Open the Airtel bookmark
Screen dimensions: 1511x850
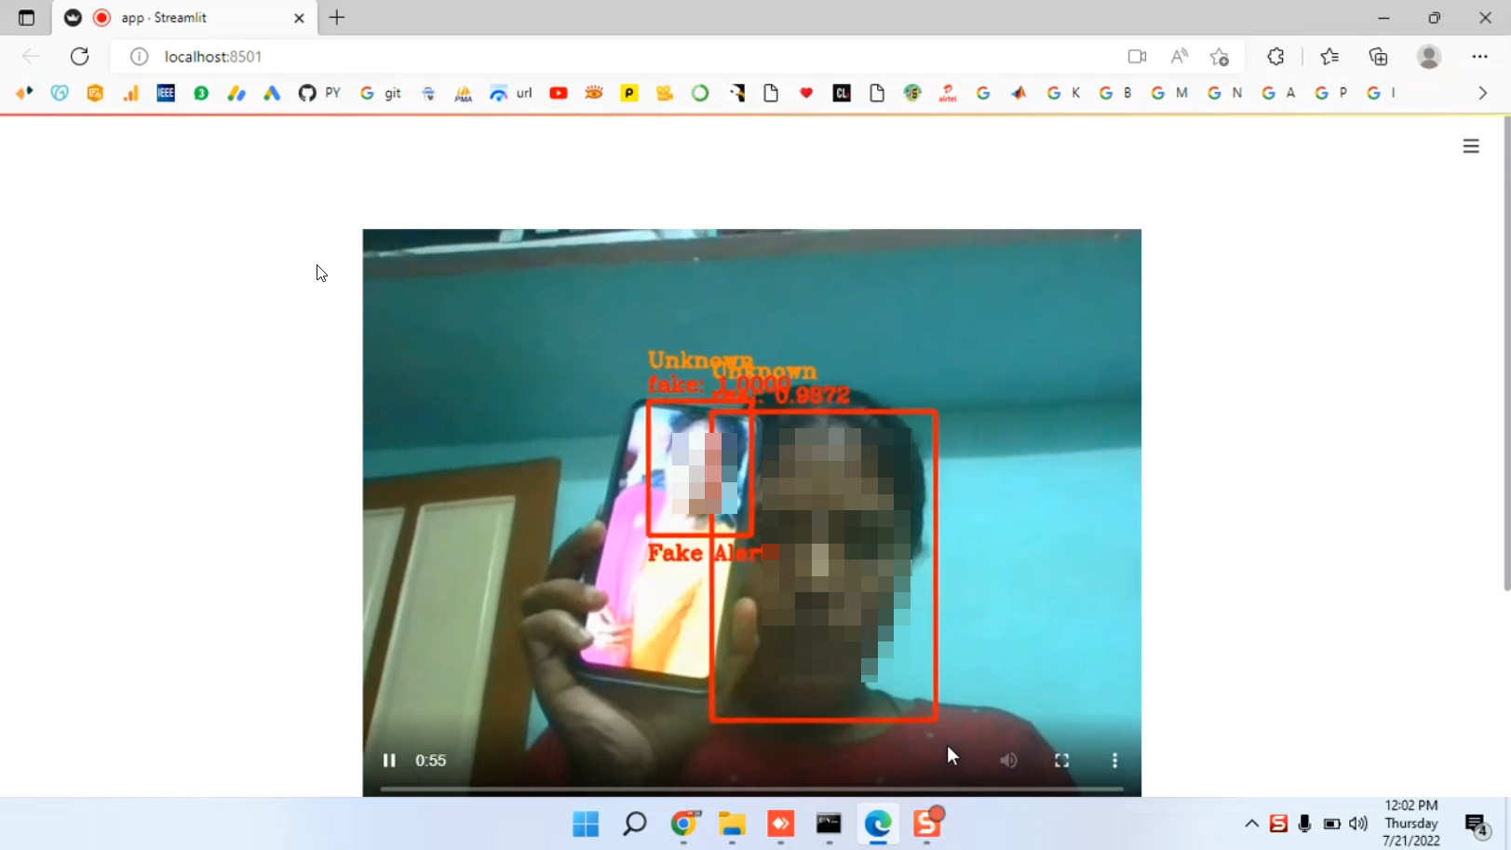(x=947, y=93)
